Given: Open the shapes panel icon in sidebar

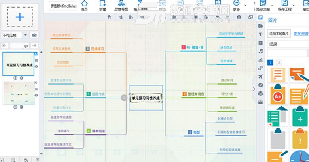Looking at the screenshot, I should pyautogui.click(x=260, y=26).
